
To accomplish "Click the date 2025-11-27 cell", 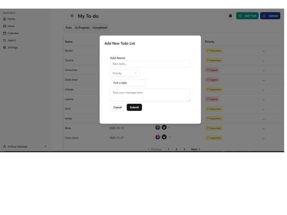I will coord(117,138).
